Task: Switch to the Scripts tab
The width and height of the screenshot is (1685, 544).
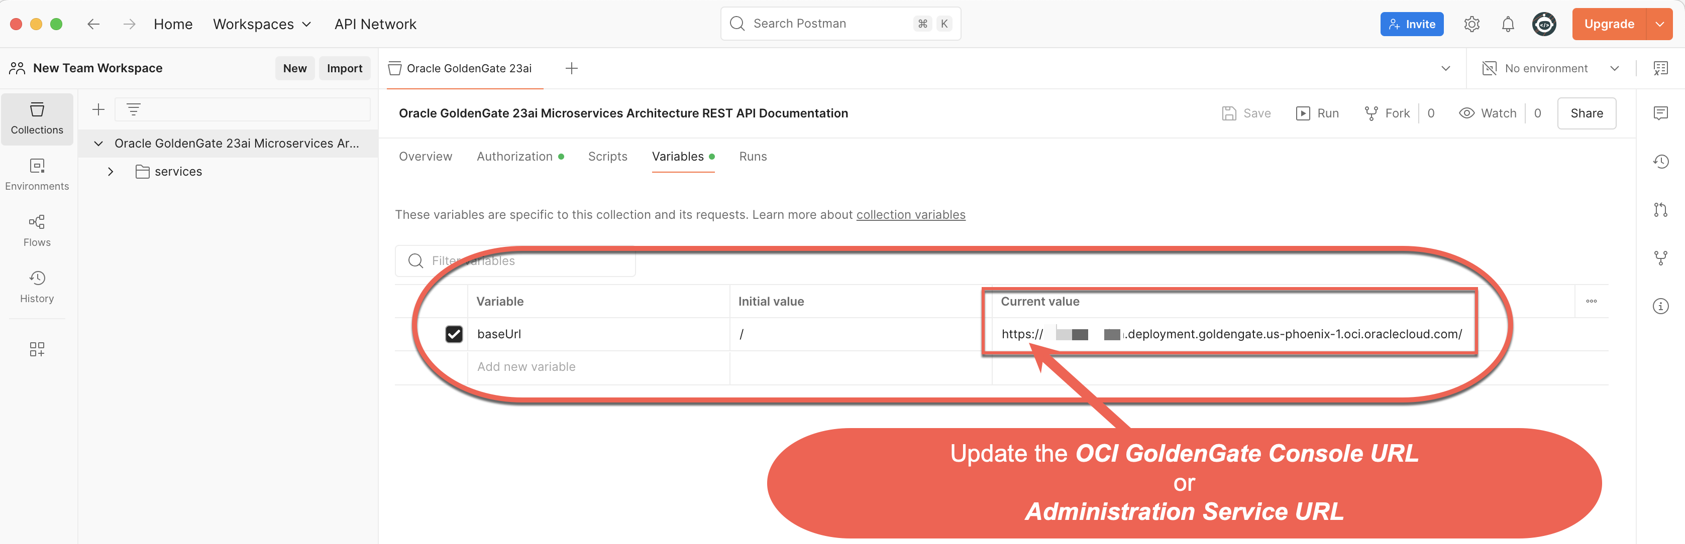Action: (607, 156)
